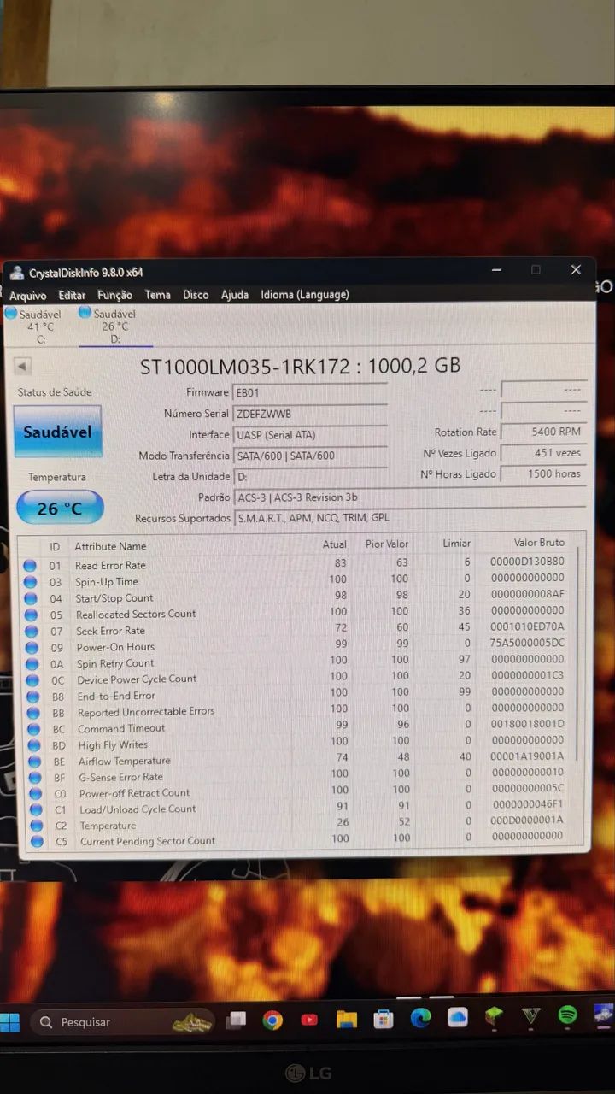Click the status orb of Load/Unload Cycle Count

(x=36, y=809)
